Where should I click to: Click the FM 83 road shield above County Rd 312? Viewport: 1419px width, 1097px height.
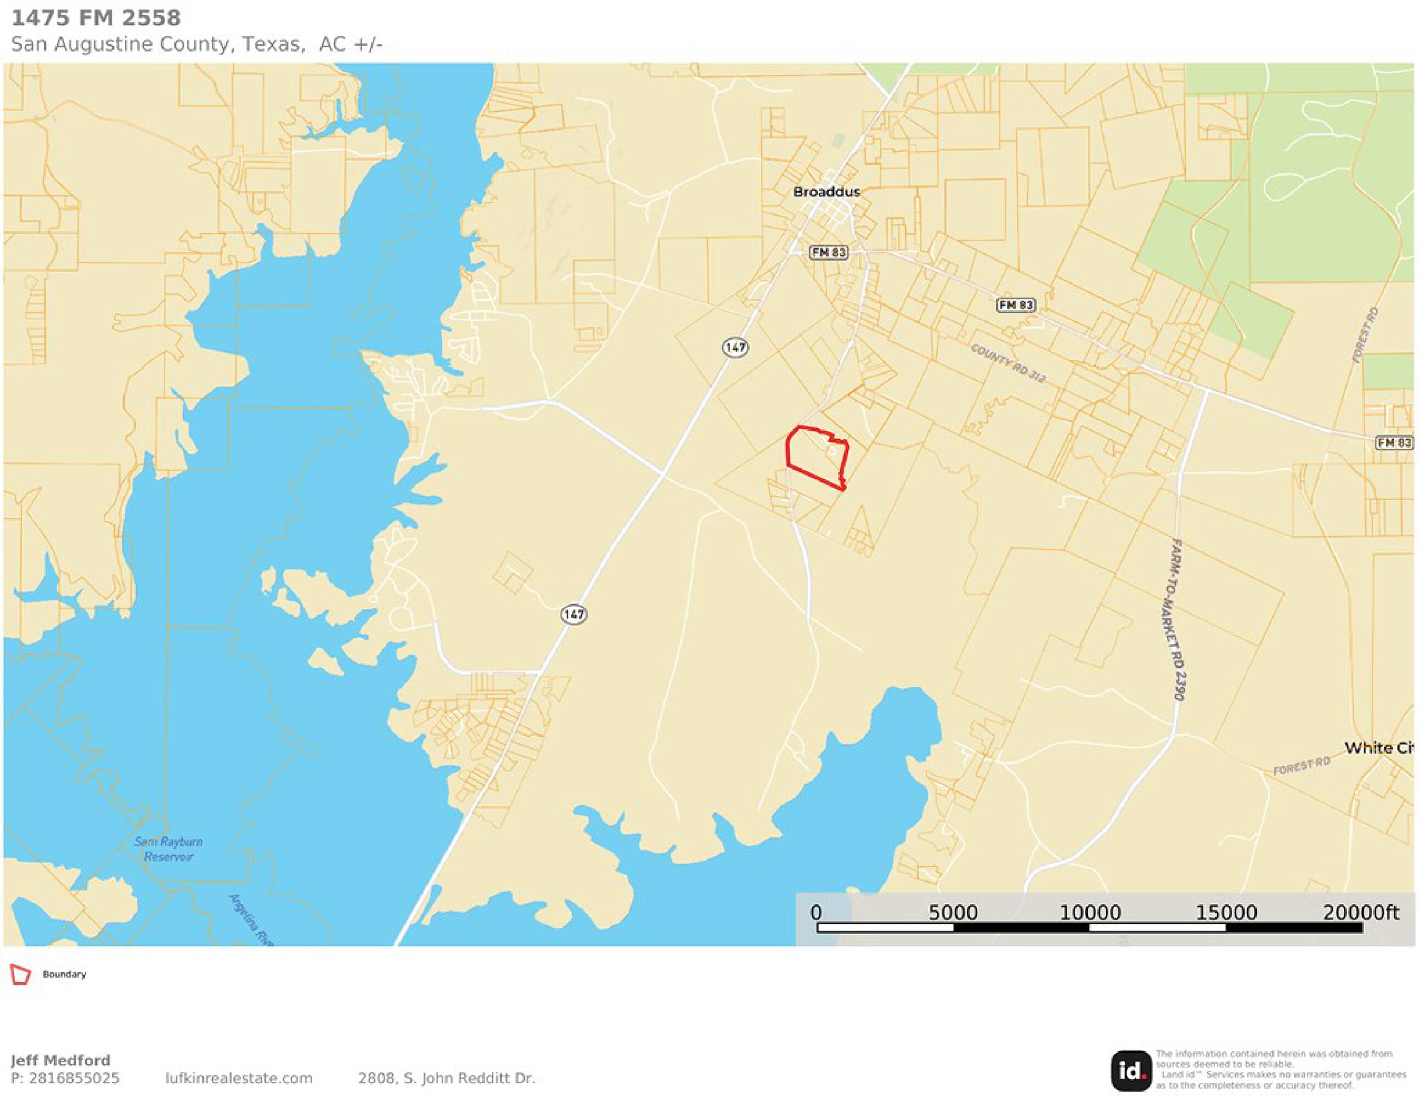click(1016, 304)
